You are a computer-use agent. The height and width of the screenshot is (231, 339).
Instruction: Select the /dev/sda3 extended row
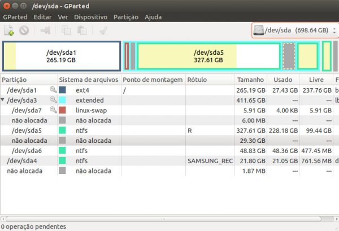coord(169,100)
